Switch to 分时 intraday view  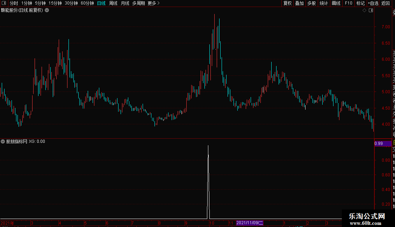click(14, 3)
